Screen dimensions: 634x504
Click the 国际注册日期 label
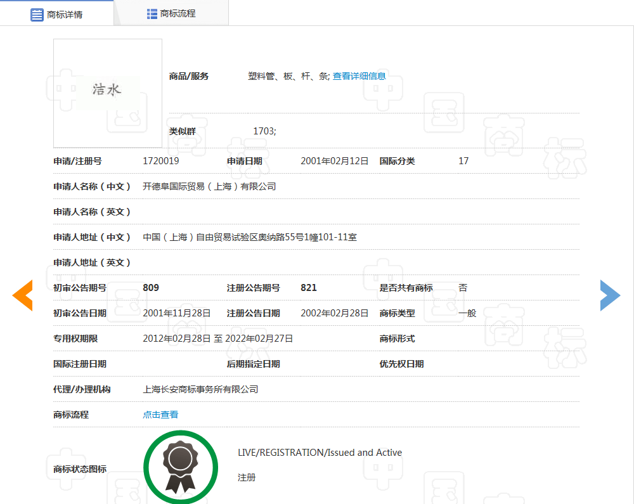point(80,364)
